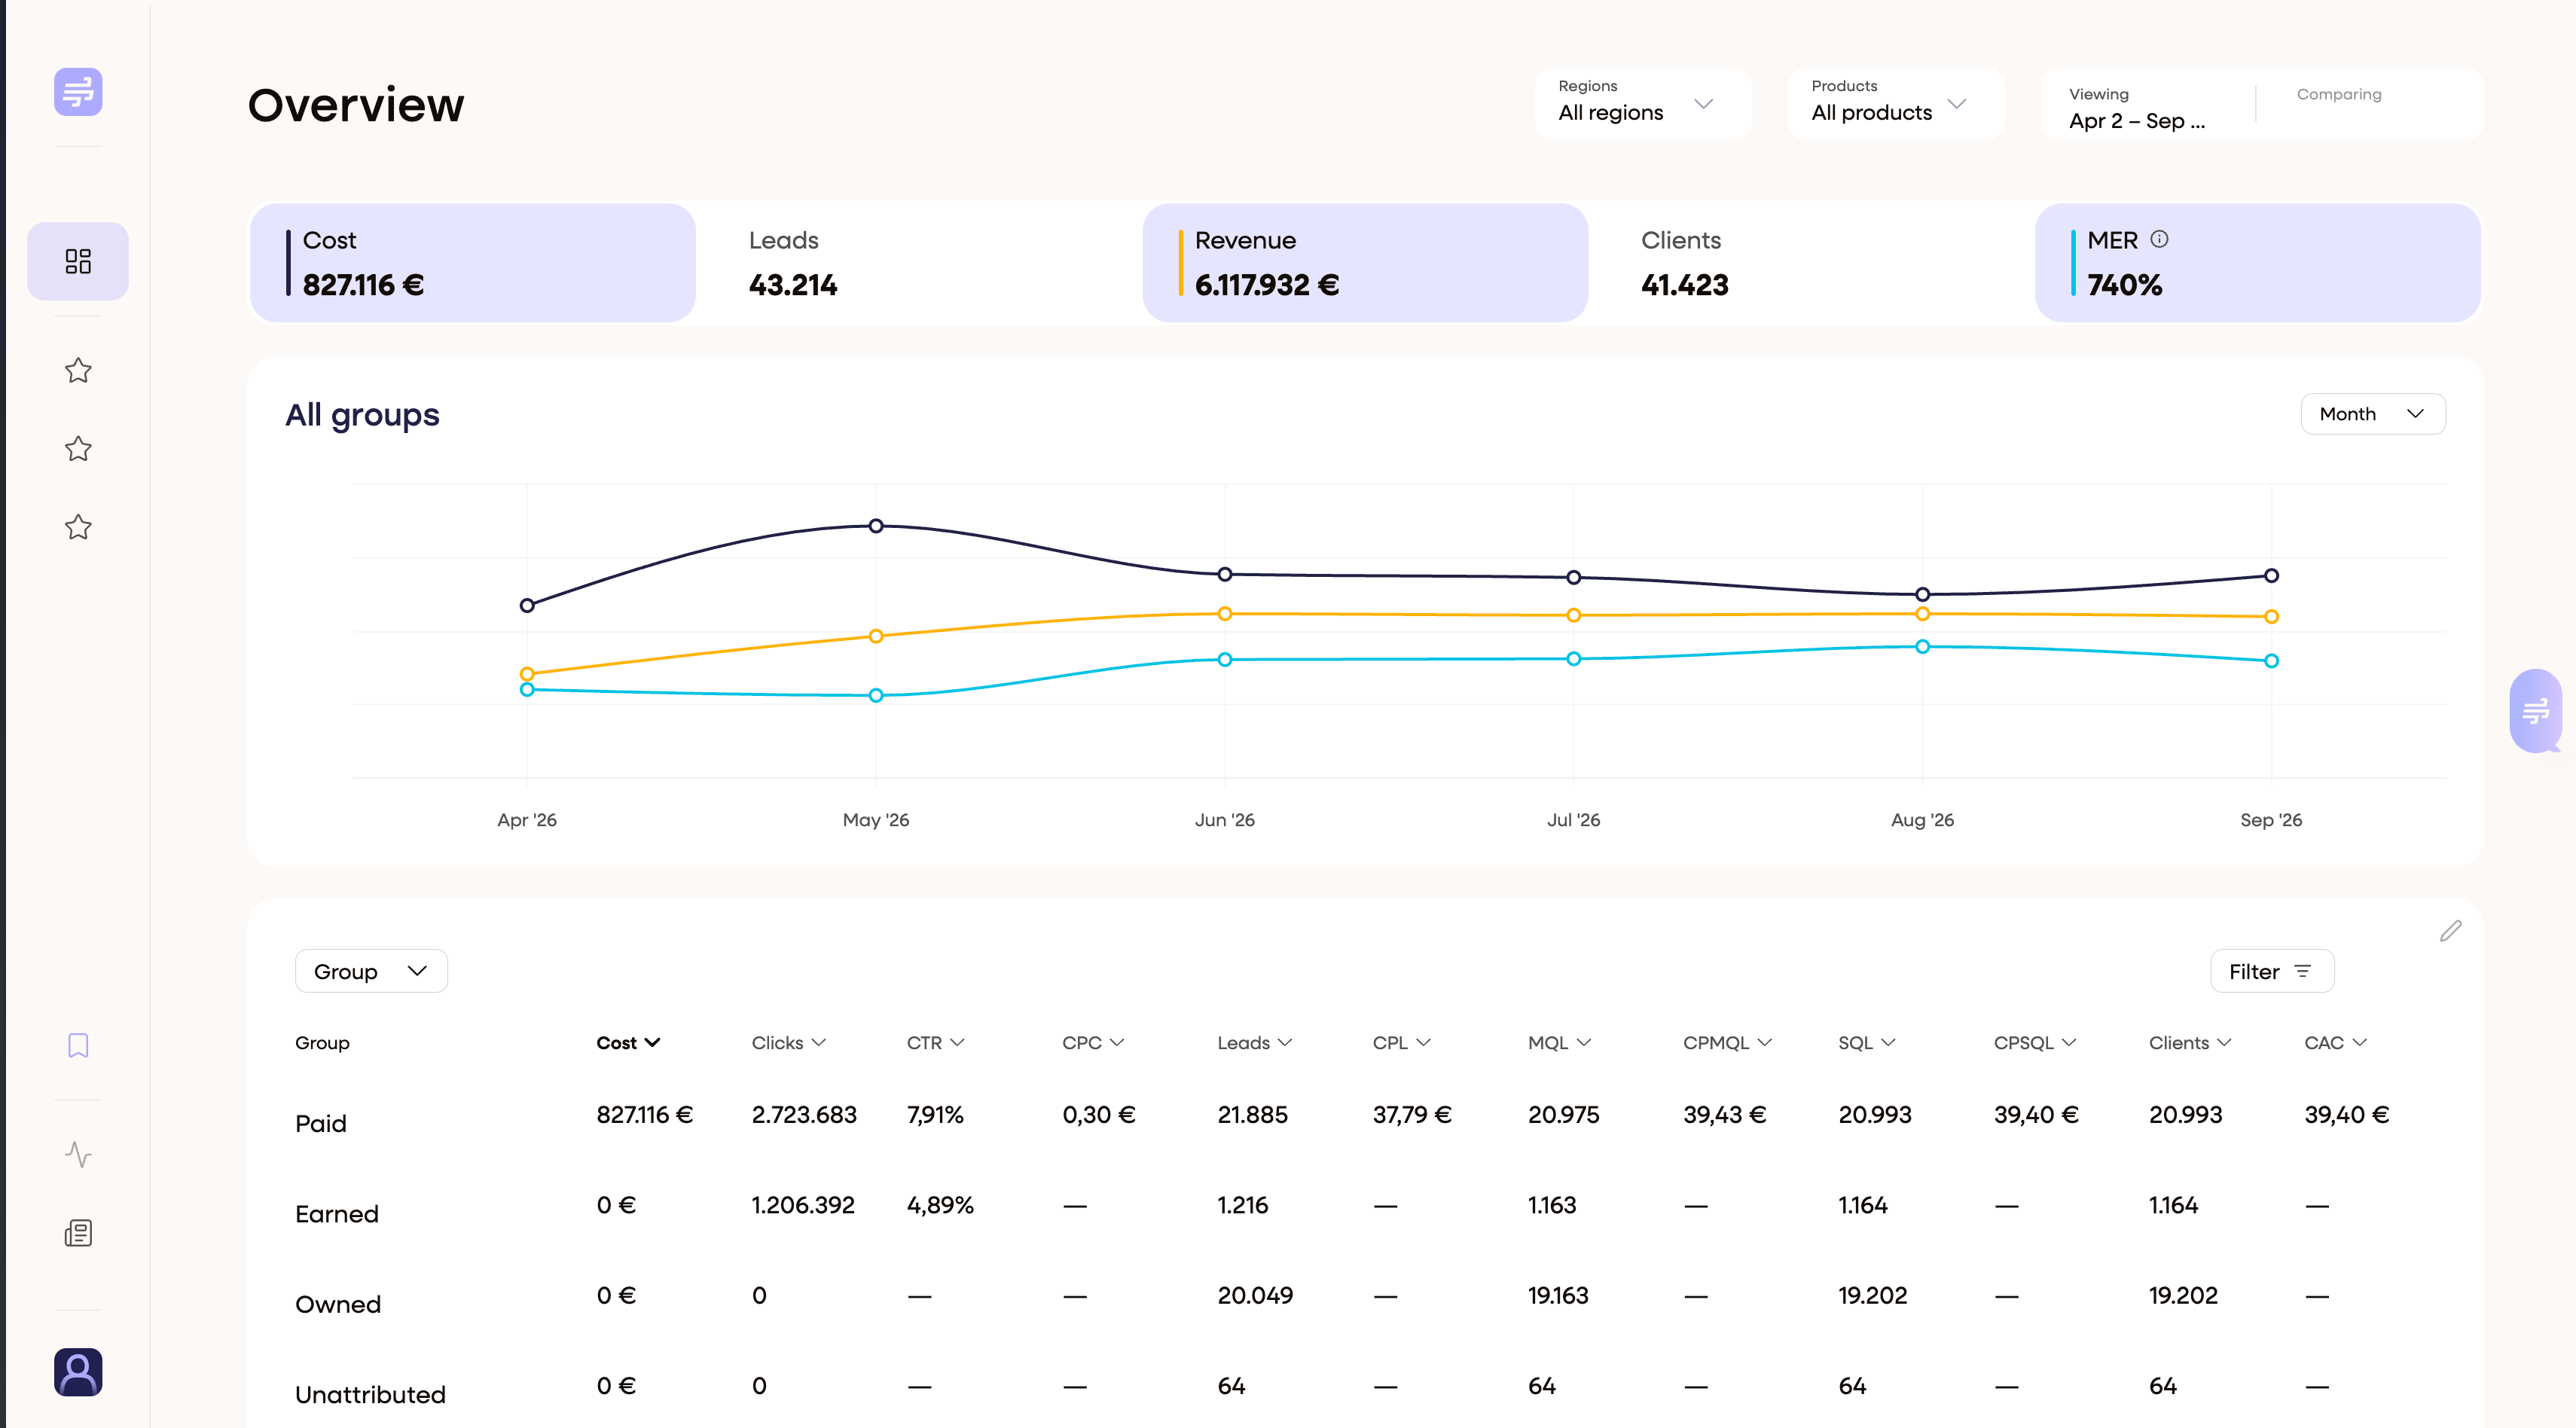This screenshot has width=2576, height=1428.
Task: Open the news document icon in sidebar
Action: [78, 1232]
